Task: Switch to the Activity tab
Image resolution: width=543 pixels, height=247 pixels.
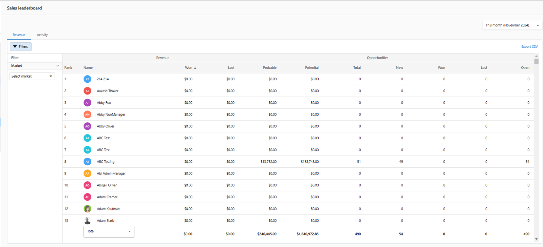Action: 42,35
